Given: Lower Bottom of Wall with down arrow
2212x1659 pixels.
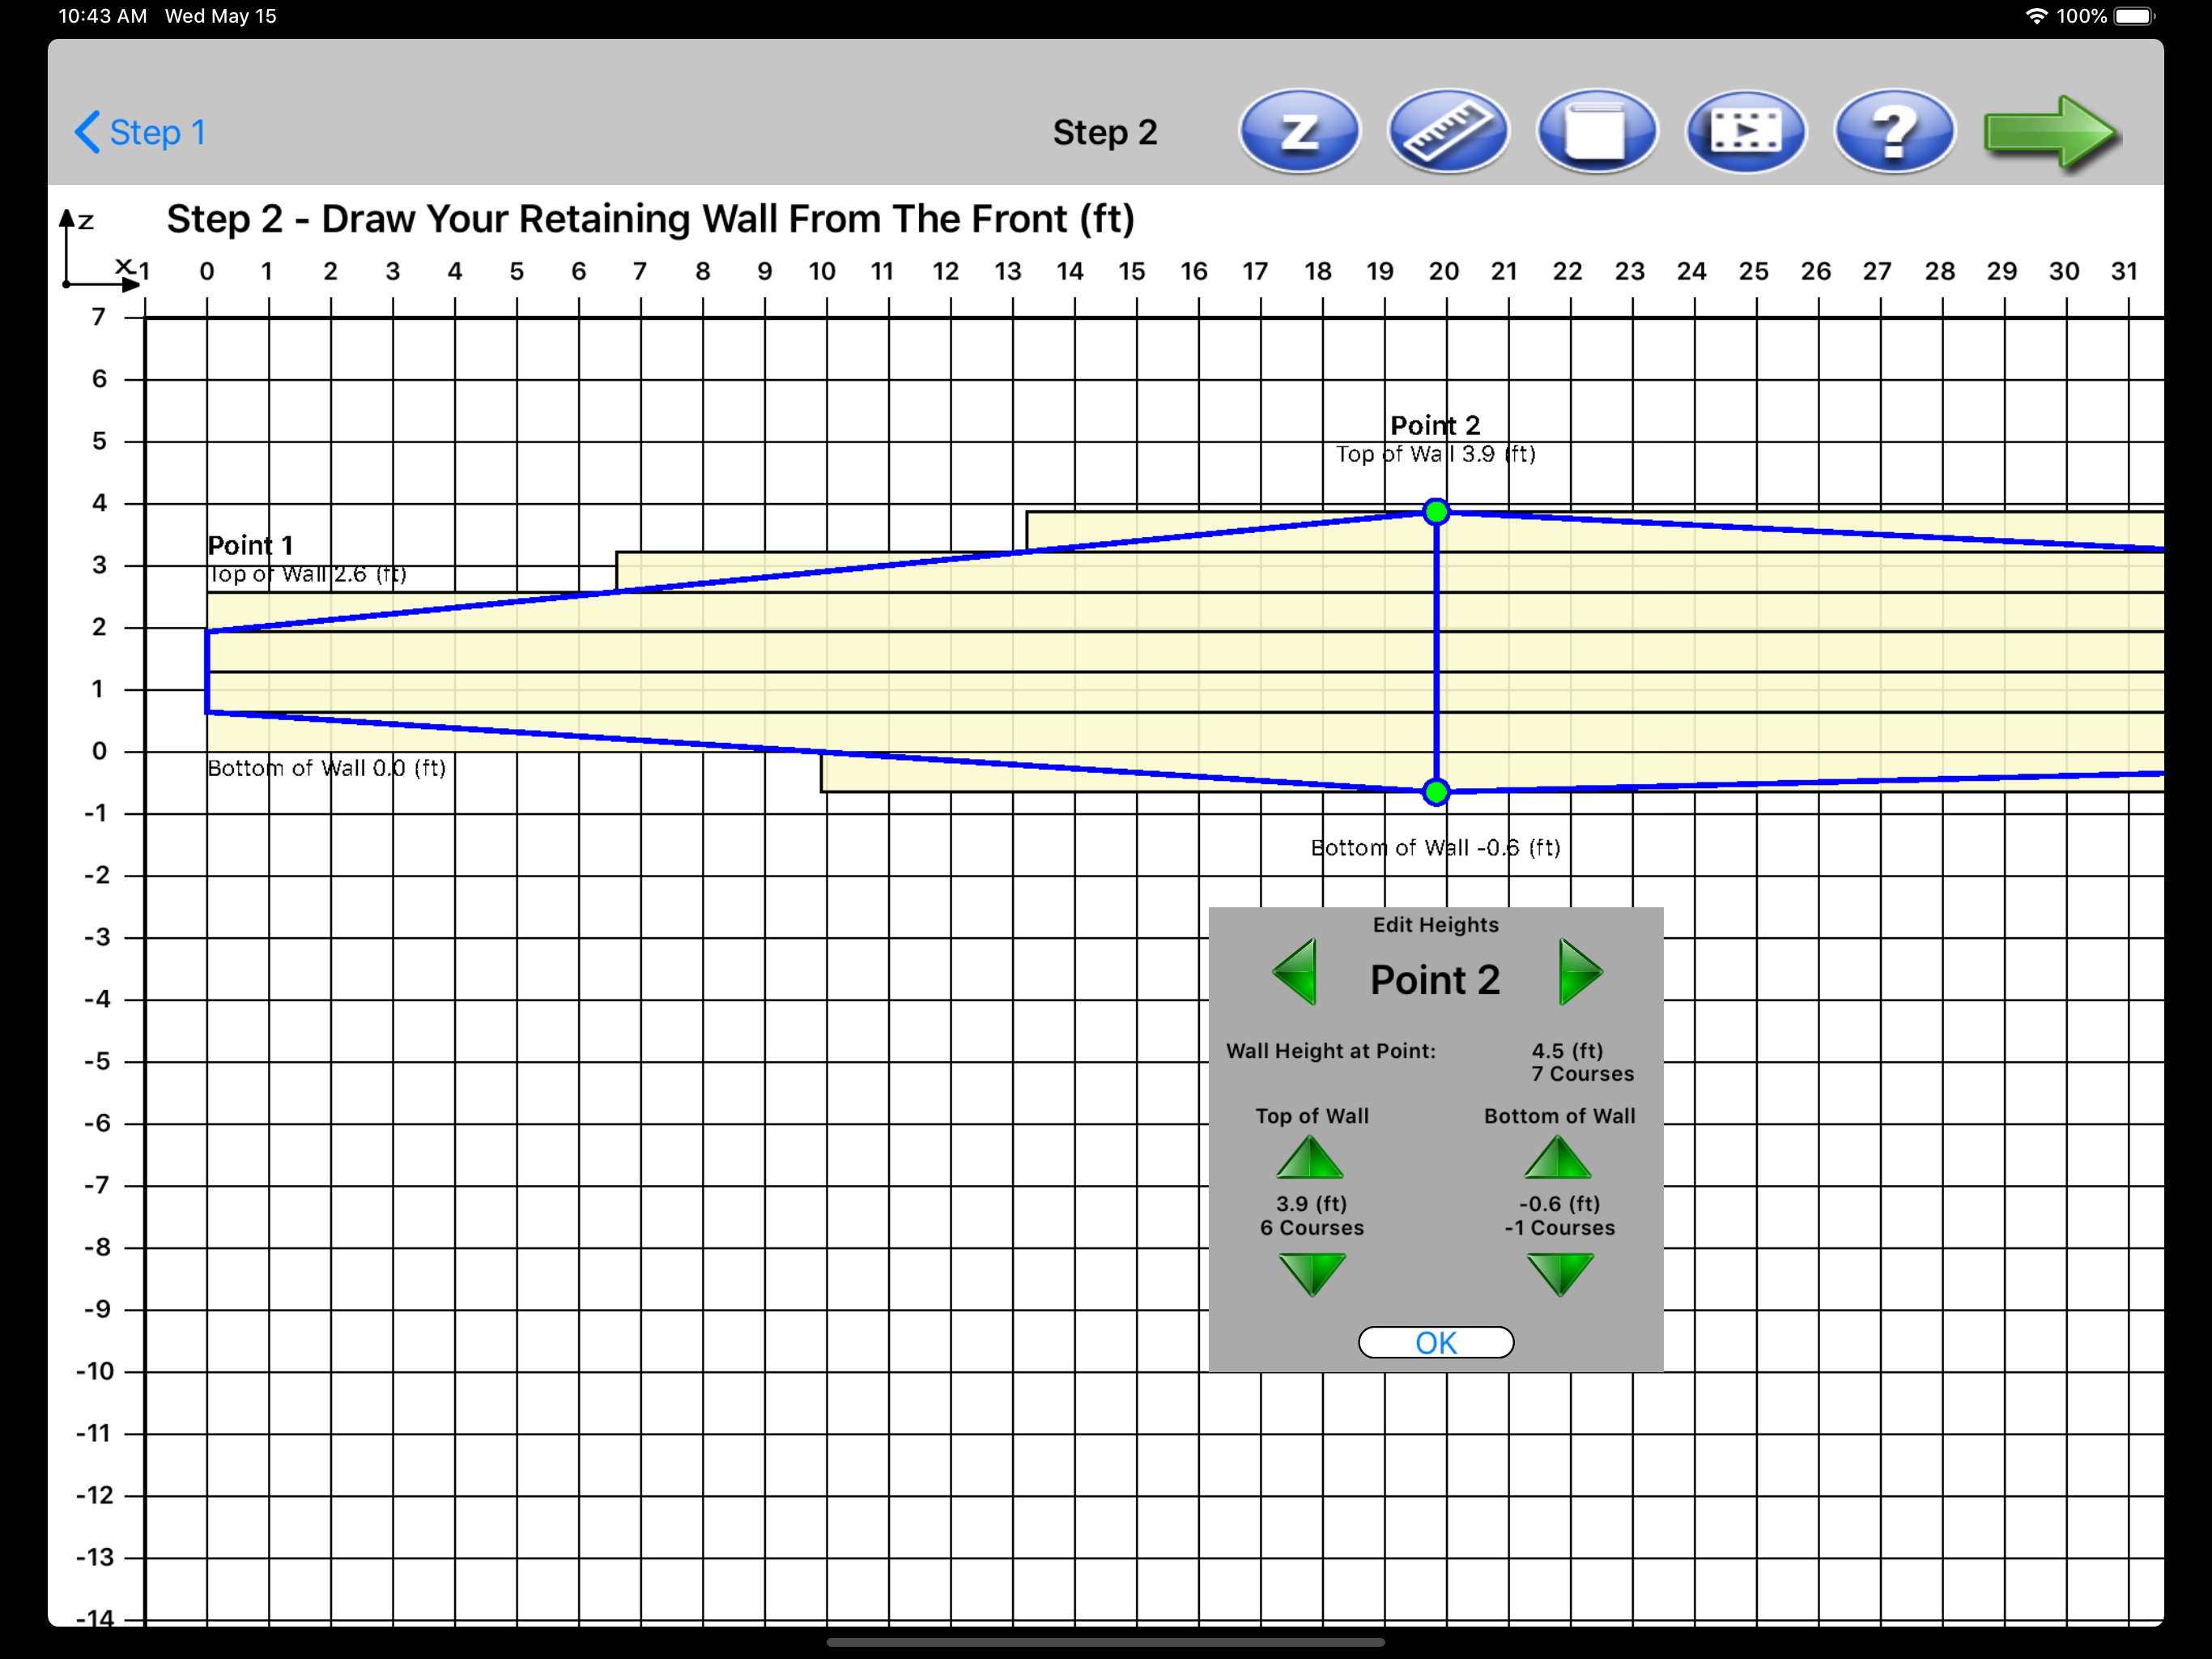Looking at the screenshot, I should click(1560, 1275).
